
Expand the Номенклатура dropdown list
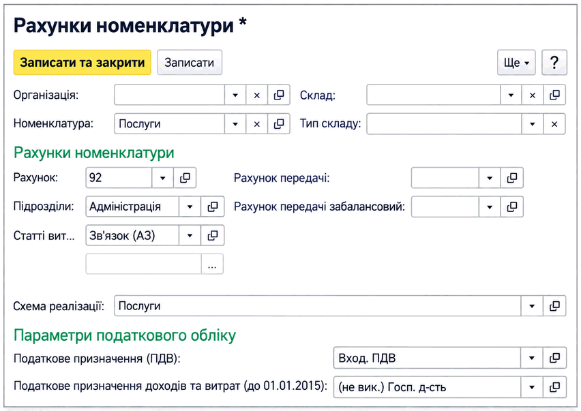click(235, 123)
